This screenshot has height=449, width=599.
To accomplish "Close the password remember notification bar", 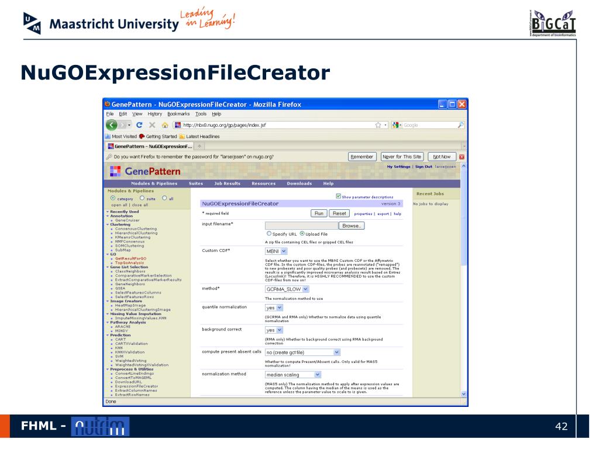I will 462,157.
